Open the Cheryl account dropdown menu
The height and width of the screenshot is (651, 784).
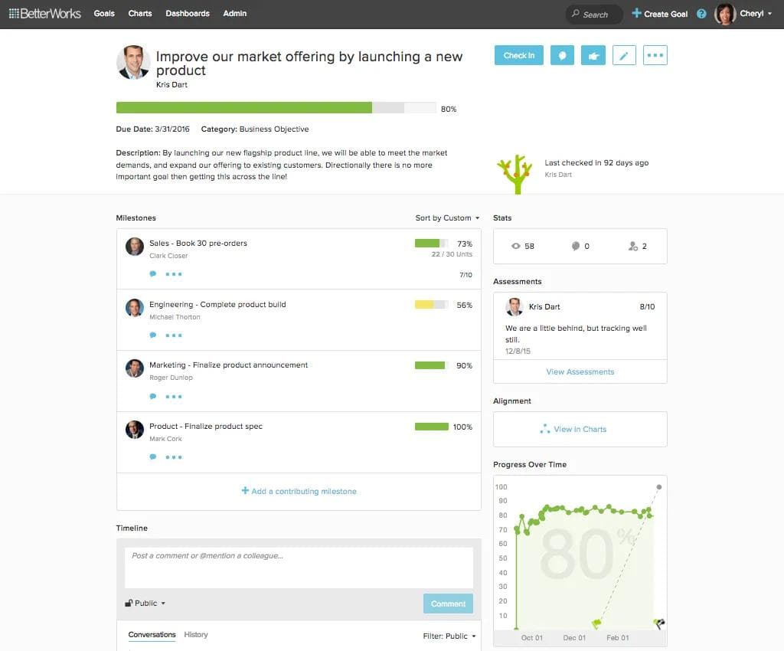pyautogui.click(x=753, y=13)
